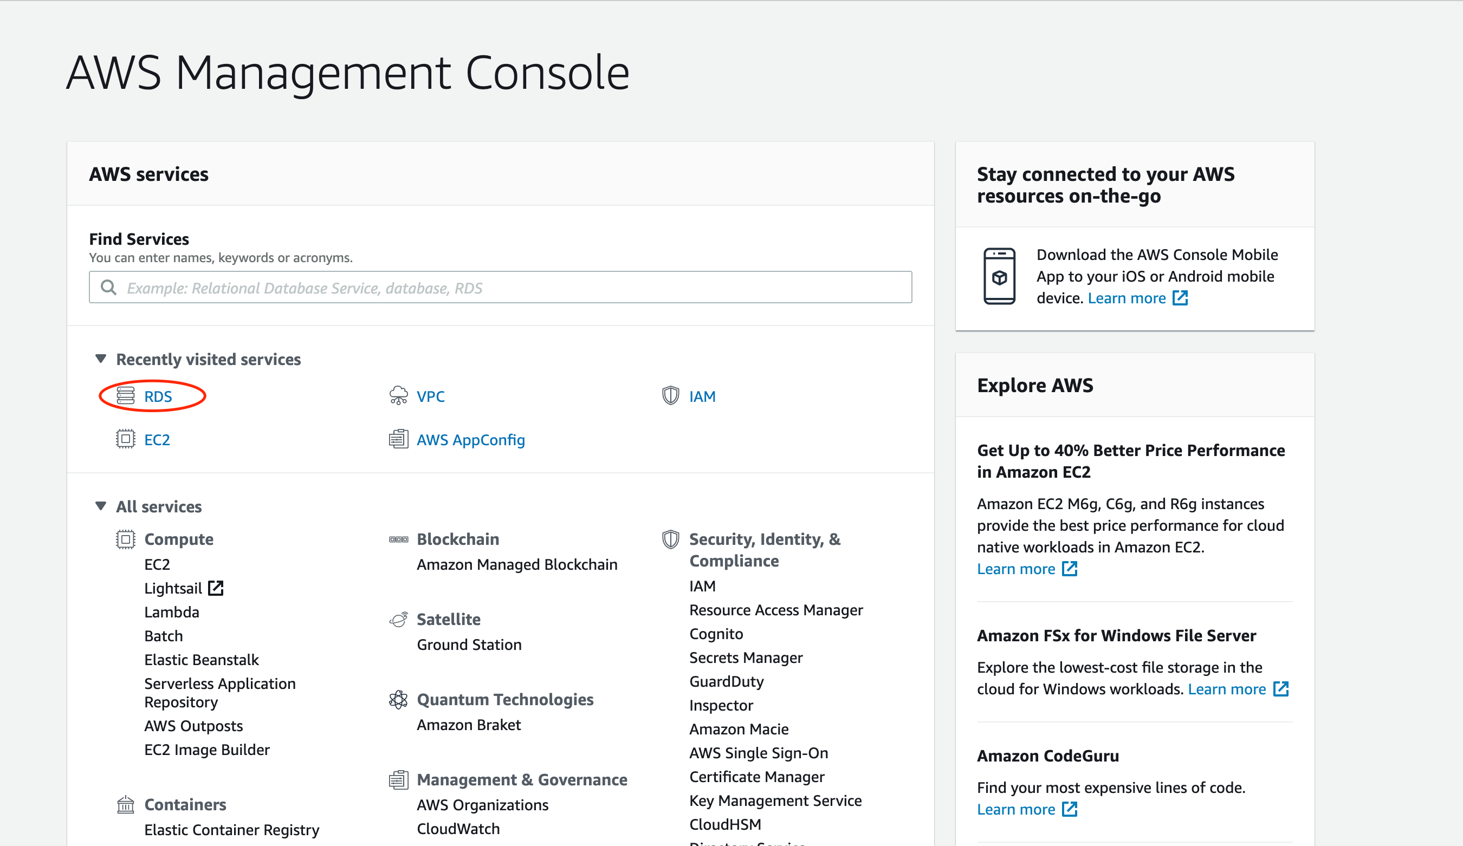Click the Compute category icon

[125, 539]
